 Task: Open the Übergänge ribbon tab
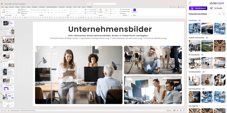(x=34, y=7)
